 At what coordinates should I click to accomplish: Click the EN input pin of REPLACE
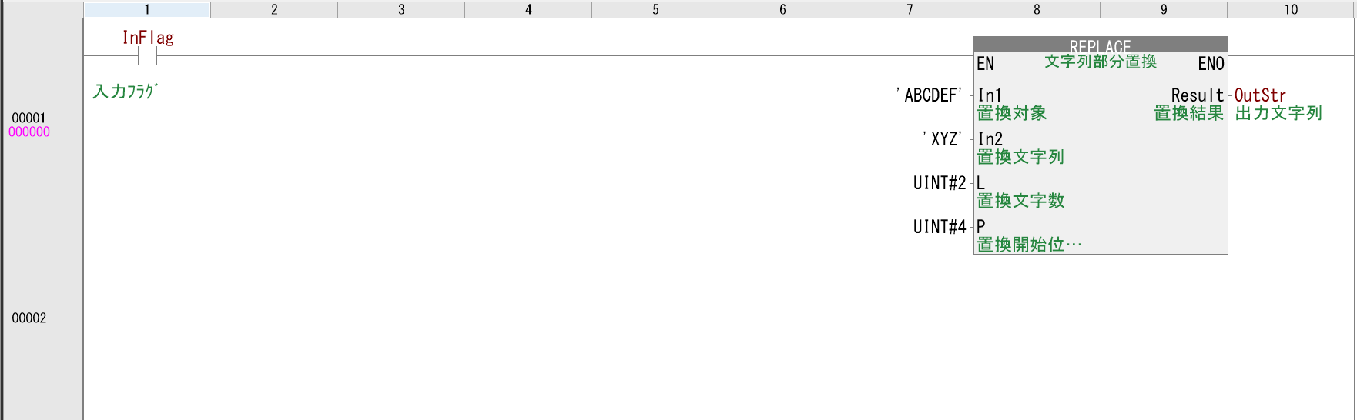coord(985,64)
